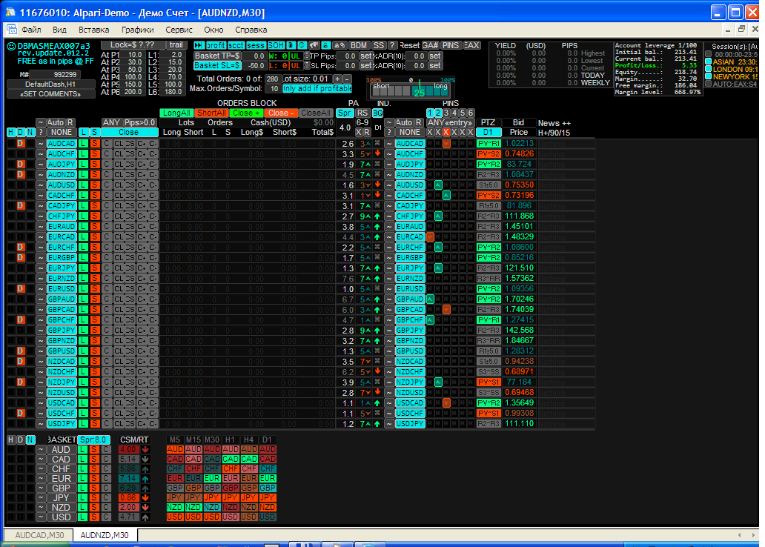This screenshot has width=765, height=547.
Task: Click the red D marker left of AUDCAD
Action: [21, 144]
